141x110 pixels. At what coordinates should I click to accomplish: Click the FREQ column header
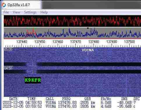[66, 99]
